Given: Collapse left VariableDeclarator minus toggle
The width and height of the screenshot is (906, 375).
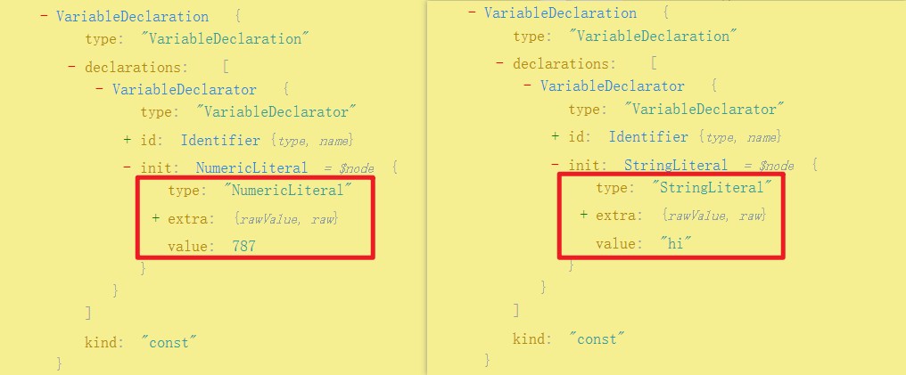Looking at the screenshot, I should tap(99, 89).
